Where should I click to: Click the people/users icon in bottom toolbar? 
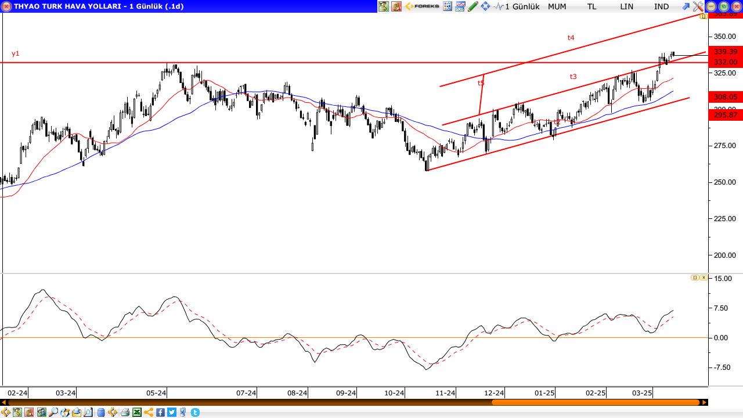[x=42, y=412]
